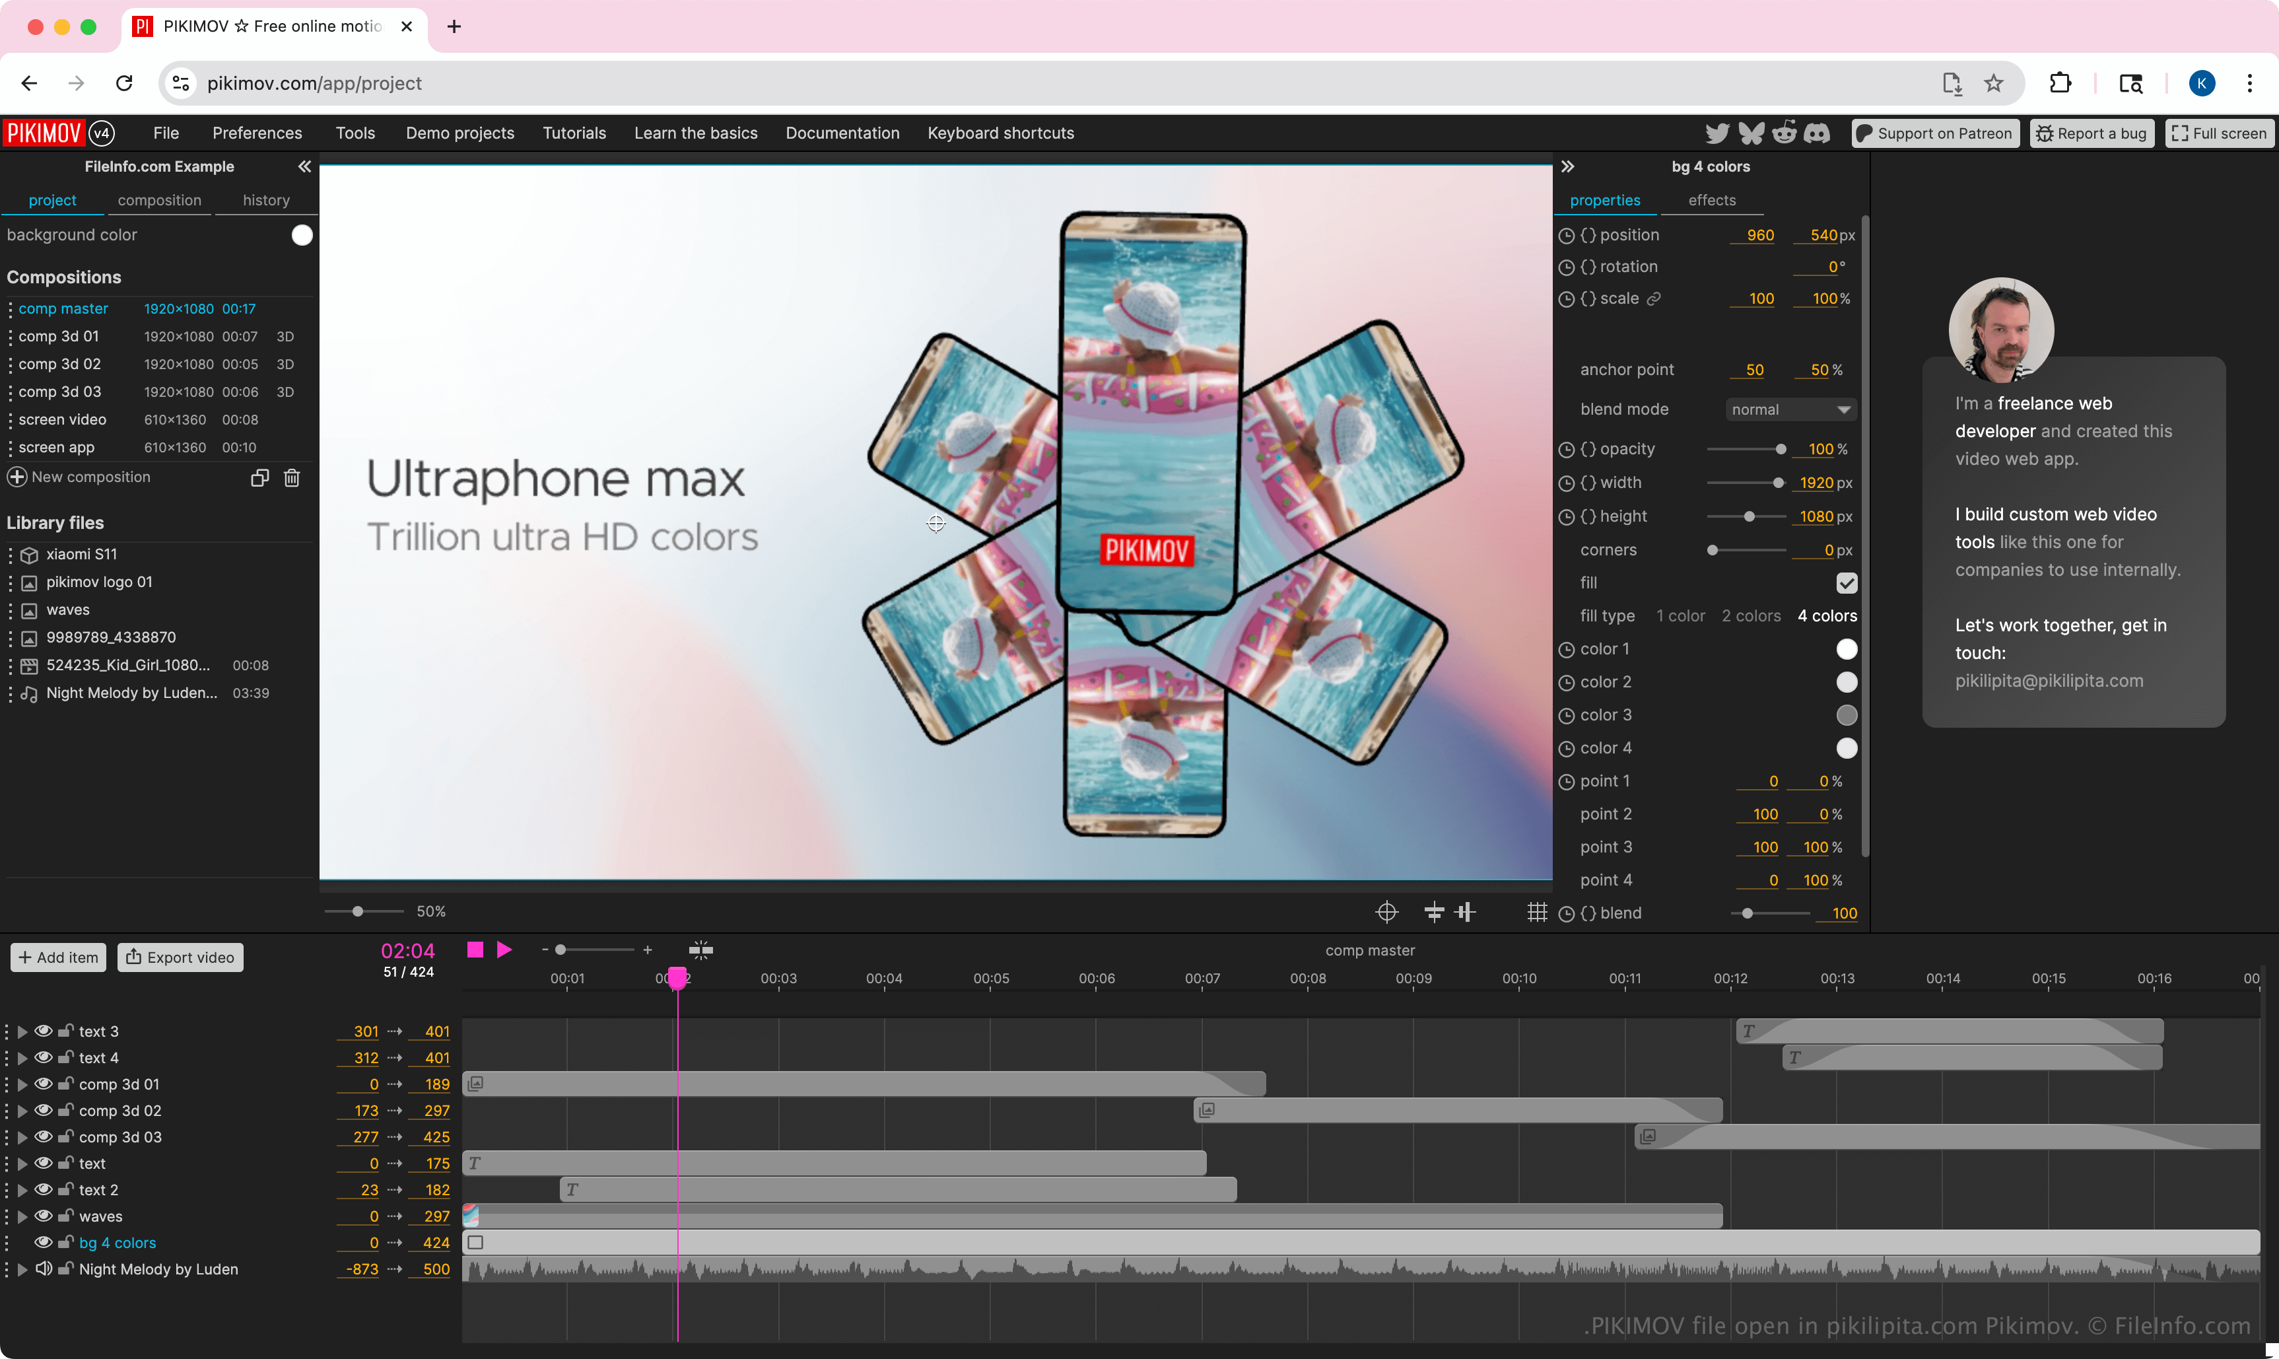Image resolution: width=2279 pixels, height=1359 pixels.
Task: Zoom out timeline with minus
Action: [545, 950]
